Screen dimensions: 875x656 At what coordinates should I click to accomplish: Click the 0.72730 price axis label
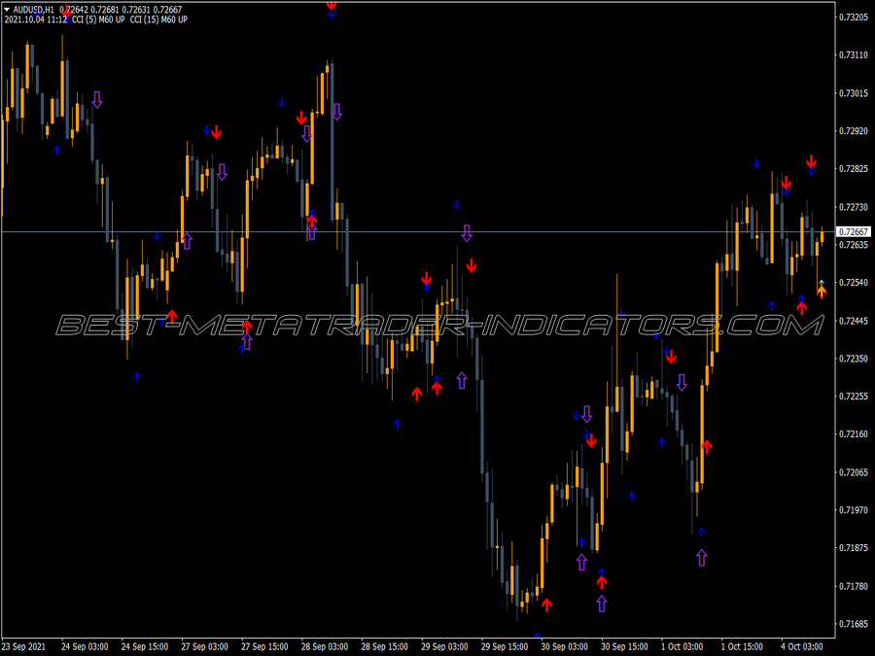[854, 207]
